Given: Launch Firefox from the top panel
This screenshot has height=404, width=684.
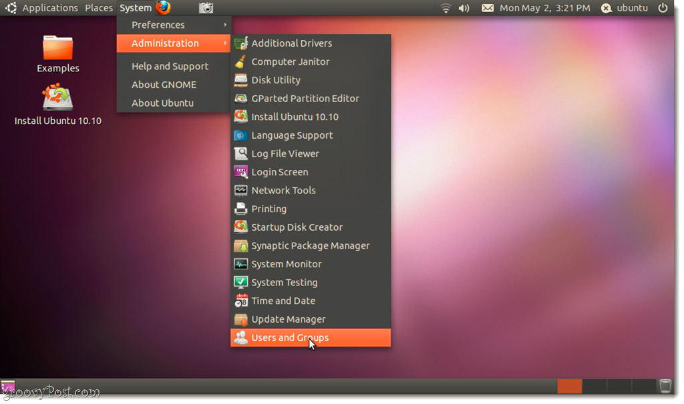Looking at the screenshot, I should 164,7.
